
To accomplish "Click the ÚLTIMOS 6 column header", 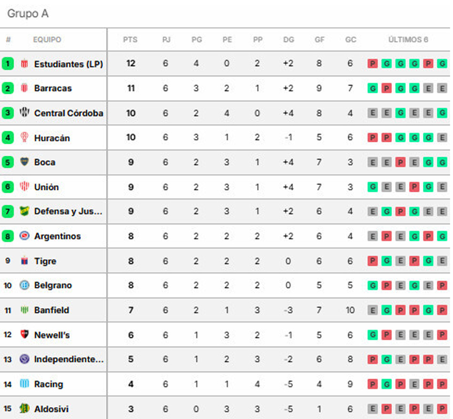I will [x=408, y=40].
